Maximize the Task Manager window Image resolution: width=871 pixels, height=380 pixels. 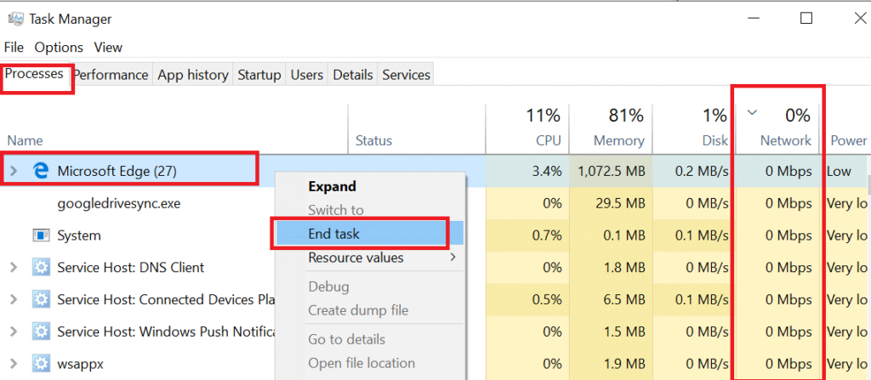click(x=806, y=19)
